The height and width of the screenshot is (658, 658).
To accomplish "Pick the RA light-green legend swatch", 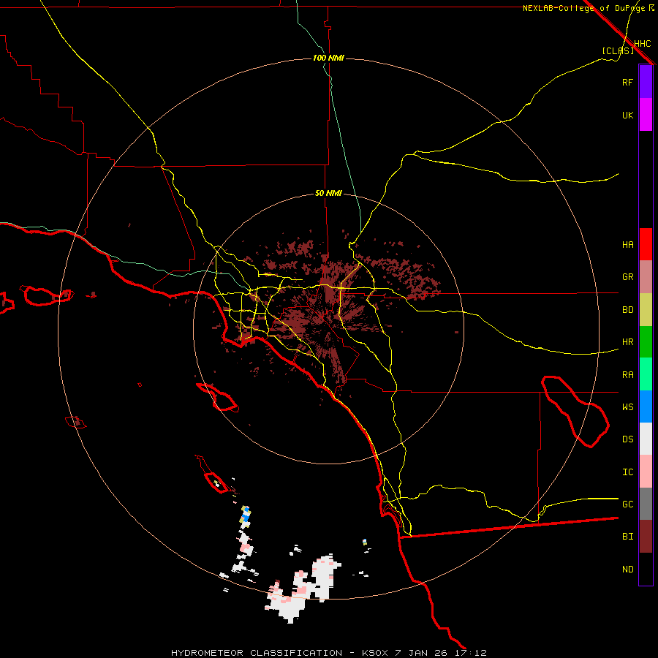I will tap(646, 374).
